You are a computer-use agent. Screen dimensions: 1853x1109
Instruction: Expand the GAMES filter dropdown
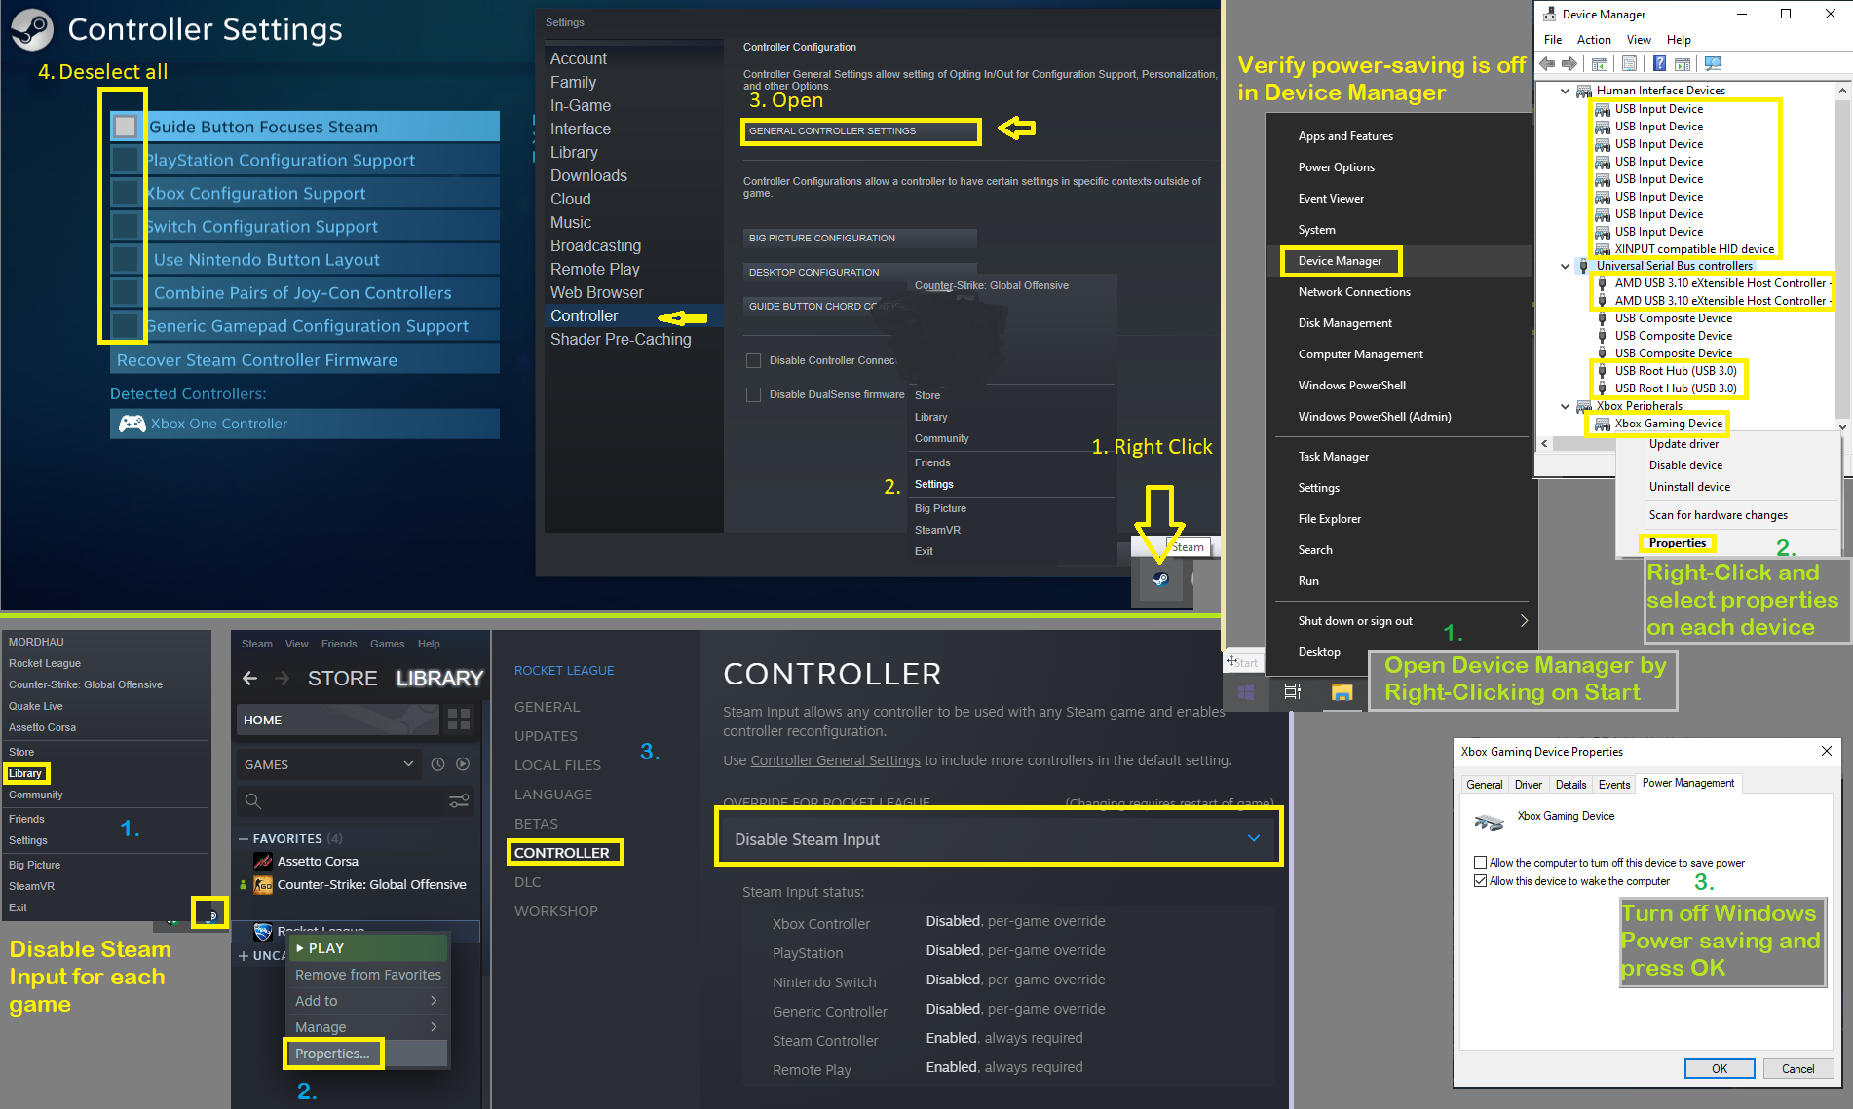click(408, 764)
